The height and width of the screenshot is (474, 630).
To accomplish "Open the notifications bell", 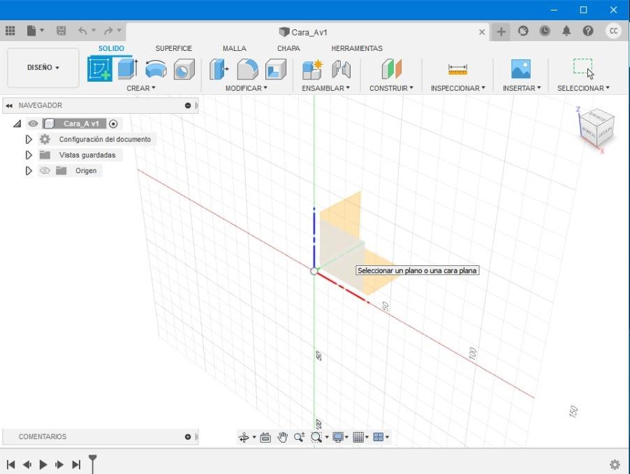I will tap(566, 31).
